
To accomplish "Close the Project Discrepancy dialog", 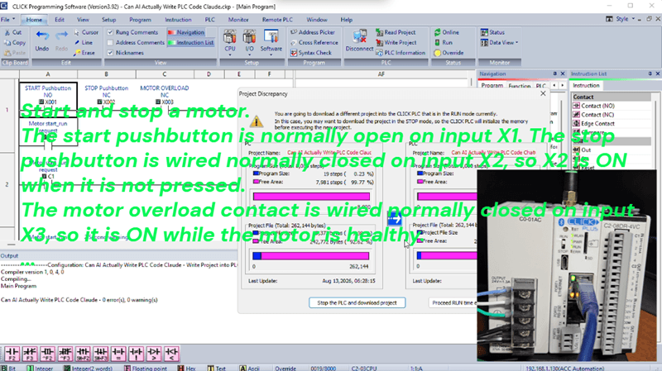I will pyautogui.click(x=543, y=93).
